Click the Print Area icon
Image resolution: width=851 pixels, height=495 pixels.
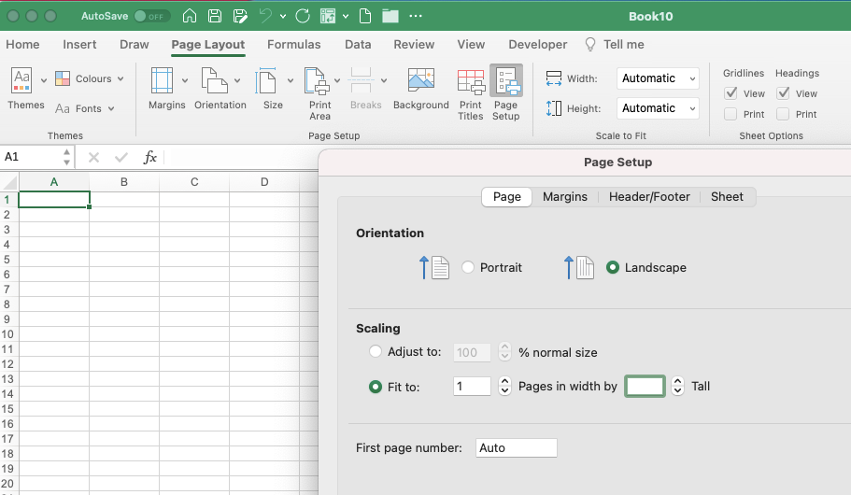[317, 80]
